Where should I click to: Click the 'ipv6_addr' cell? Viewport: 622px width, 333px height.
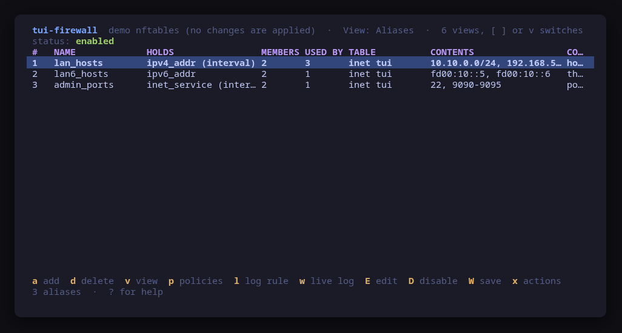171,74
